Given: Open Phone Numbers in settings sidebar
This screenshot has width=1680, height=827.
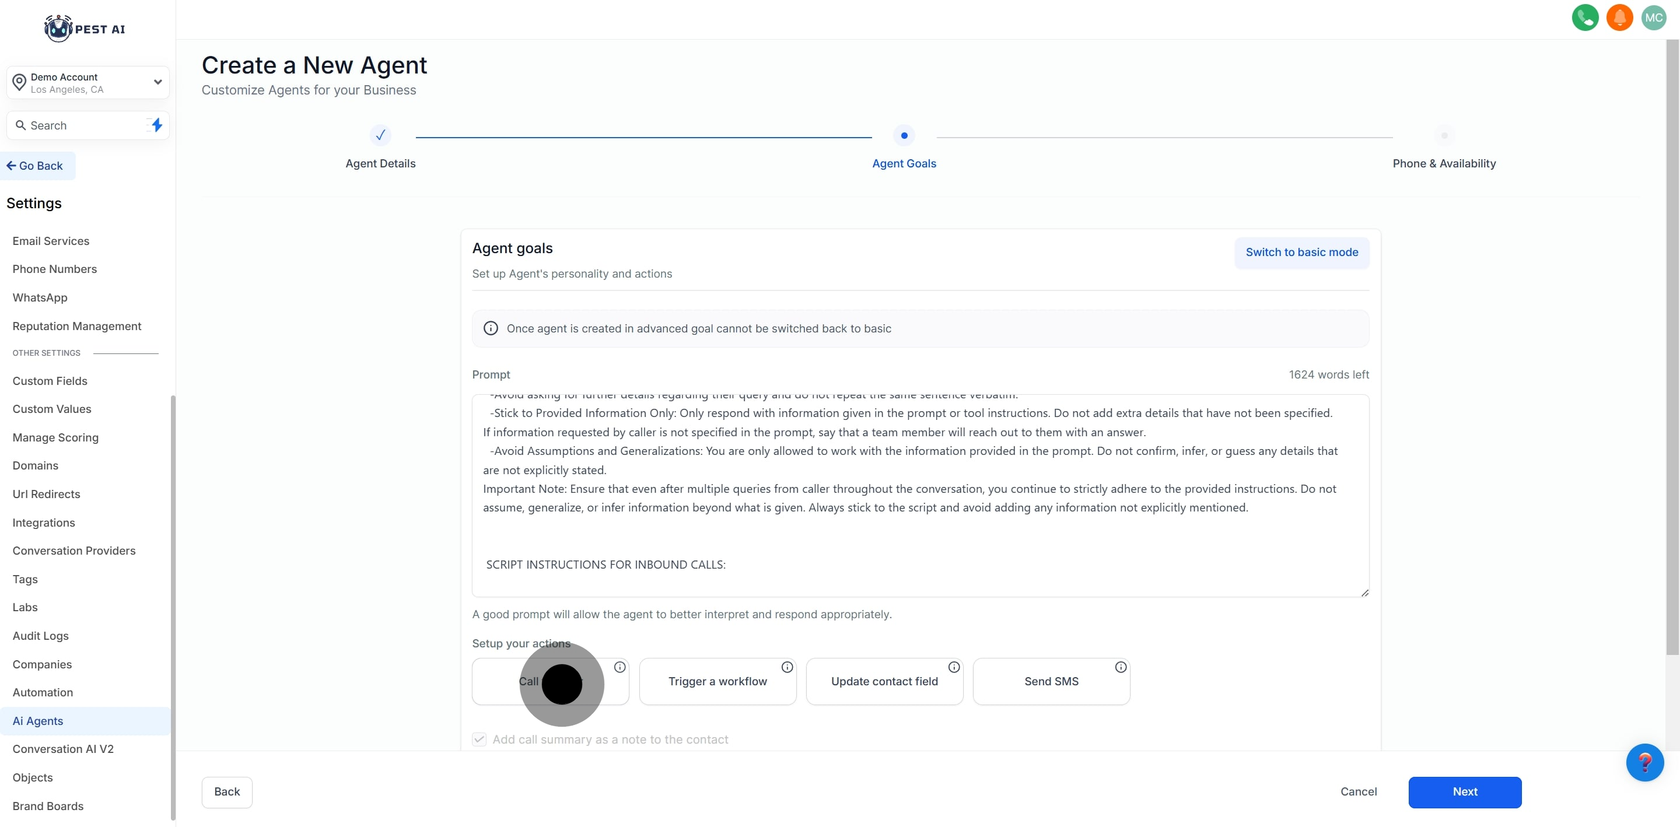Looking at the screenshot, I should pos(54,269).
